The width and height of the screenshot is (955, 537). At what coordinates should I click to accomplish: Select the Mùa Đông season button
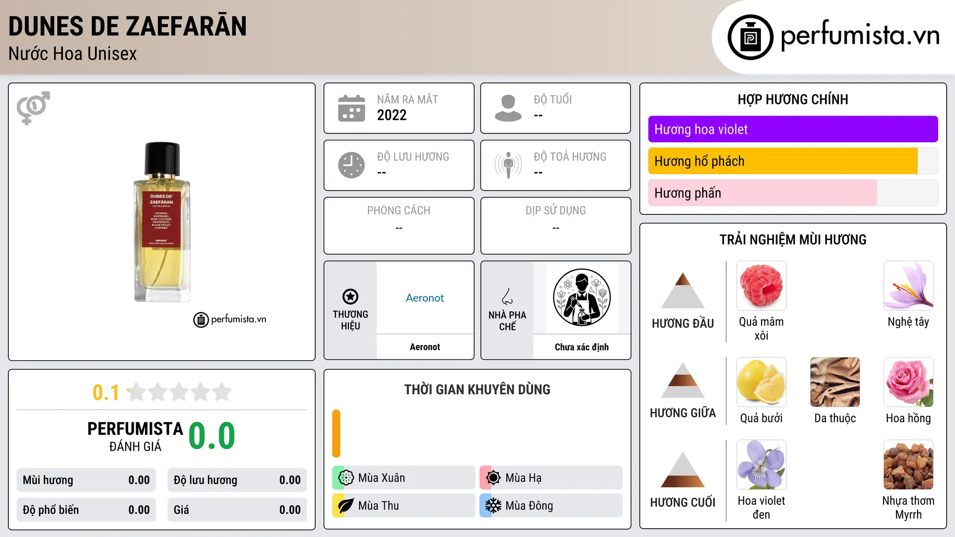coord(551,506)
